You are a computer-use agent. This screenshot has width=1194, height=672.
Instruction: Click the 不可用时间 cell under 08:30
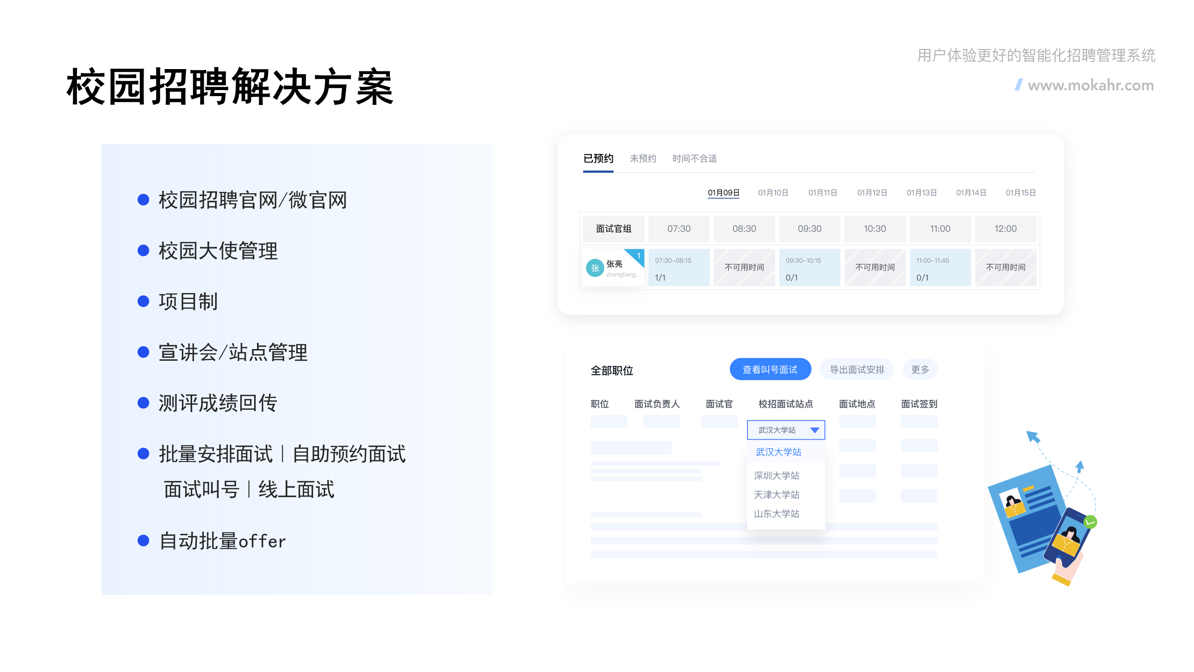(744, 267)
